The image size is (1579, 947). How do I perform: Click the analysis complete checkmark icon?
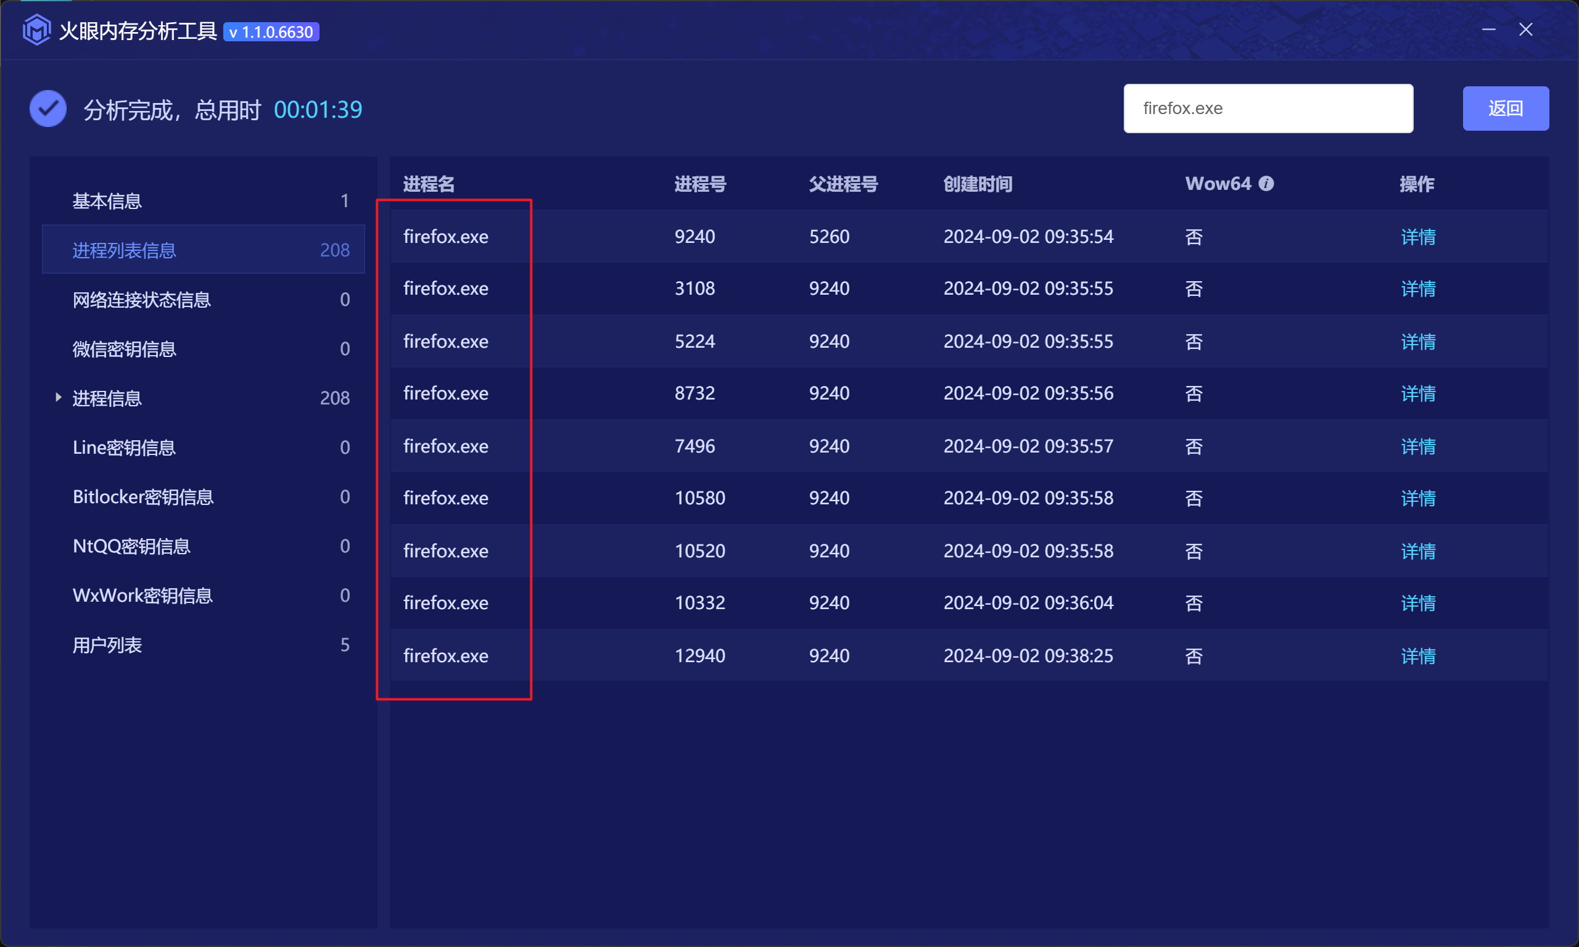48,109
